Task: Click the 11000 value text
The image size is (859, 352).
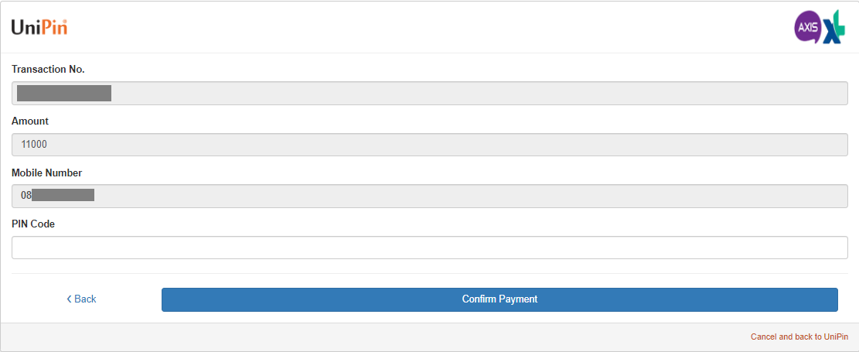Action: point(34,145)
